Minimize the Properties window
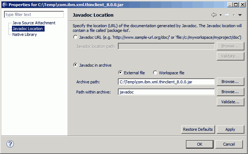The image size is (248, 154). tap(230, 5)
